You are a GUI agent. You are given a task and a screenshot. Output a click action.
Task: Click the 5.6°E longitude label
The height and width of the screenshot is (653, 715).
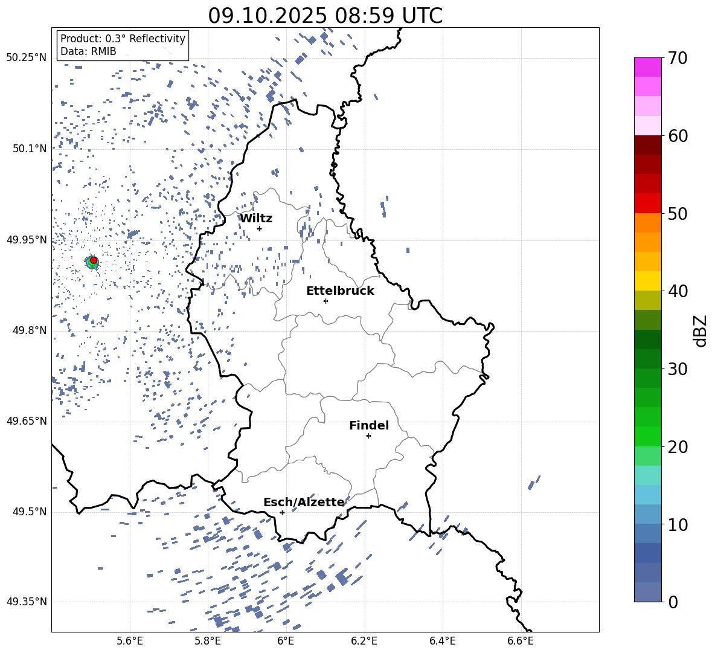[x=130, y=642]
